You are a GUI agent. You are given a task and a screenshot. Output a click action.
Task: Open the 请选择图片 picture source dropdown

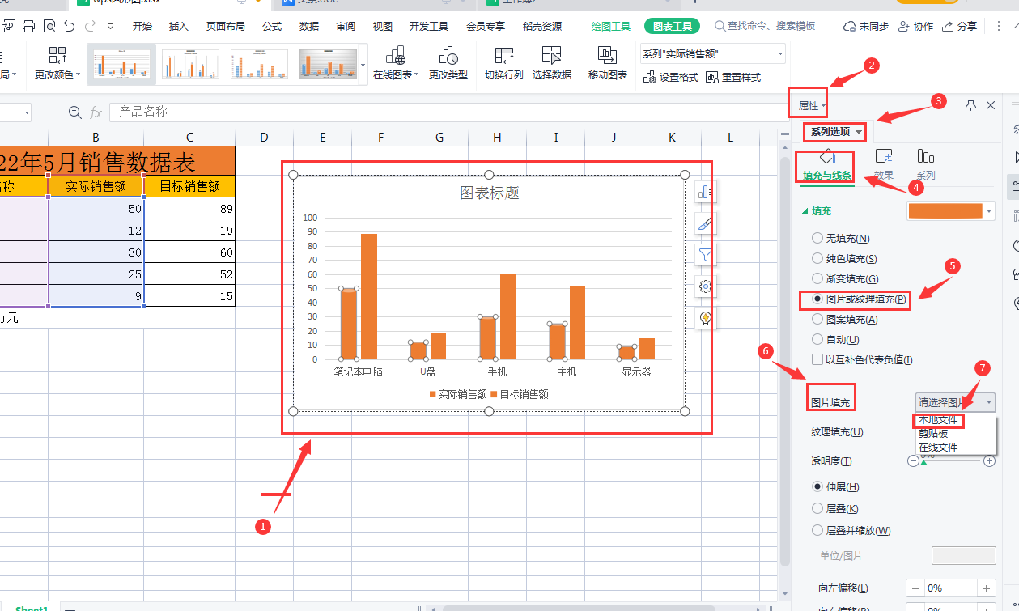(x=955, y=401)
